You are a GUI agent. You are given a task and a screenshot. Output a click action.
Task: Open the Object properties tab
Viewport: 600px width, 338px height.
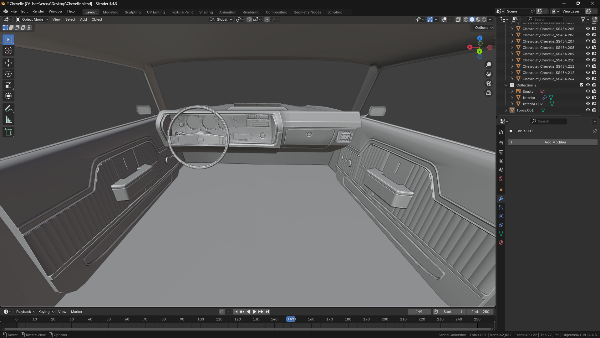501,190
